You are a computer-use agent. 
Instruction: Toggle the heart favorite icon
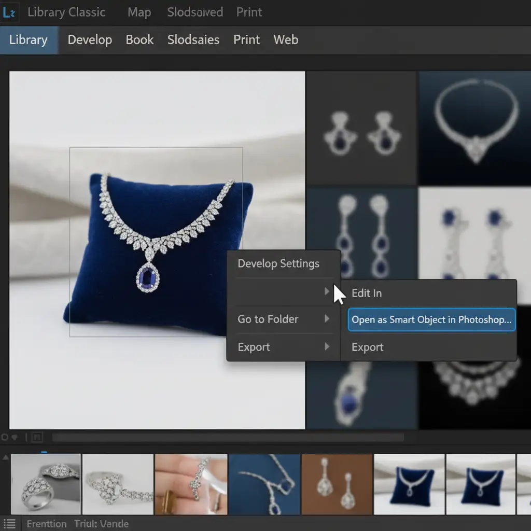tap(15, 438)
